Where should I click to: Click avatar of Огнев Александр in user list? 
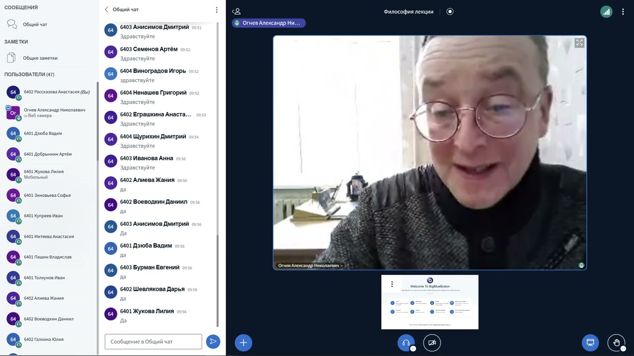point(13,113)
